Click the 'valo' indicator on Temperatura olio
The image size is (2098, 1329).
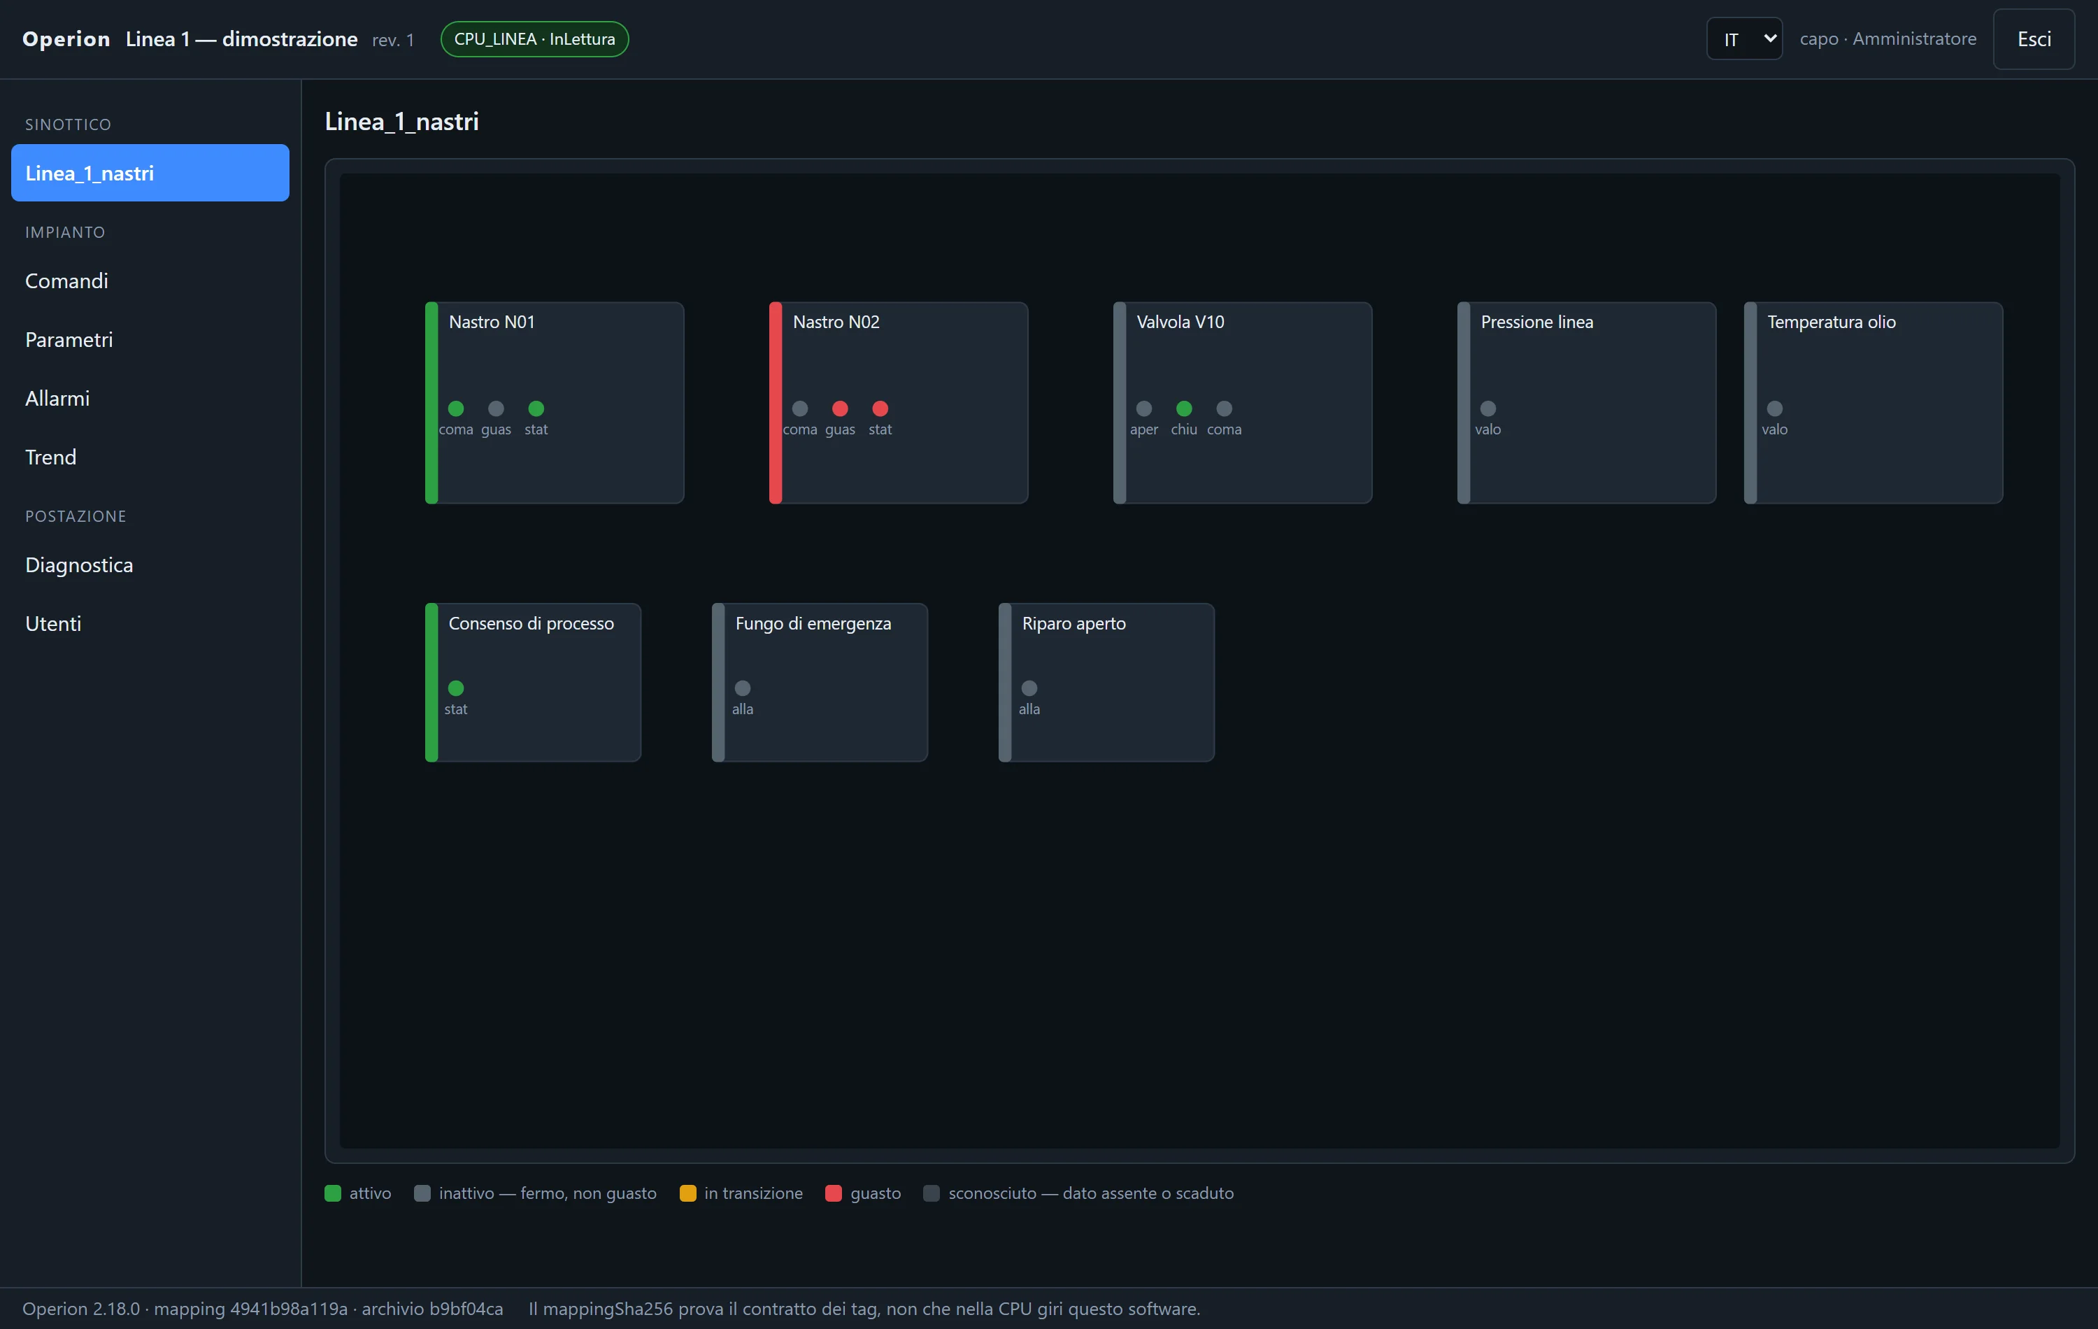tap(1775, 408)
